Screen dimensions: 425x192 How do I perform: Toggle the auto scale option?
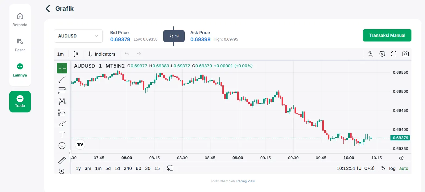[x=404, y=168]
